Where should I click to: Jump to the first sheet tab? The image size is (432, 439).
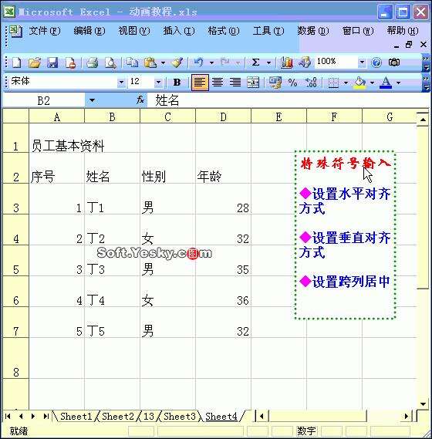pos(8,417)
